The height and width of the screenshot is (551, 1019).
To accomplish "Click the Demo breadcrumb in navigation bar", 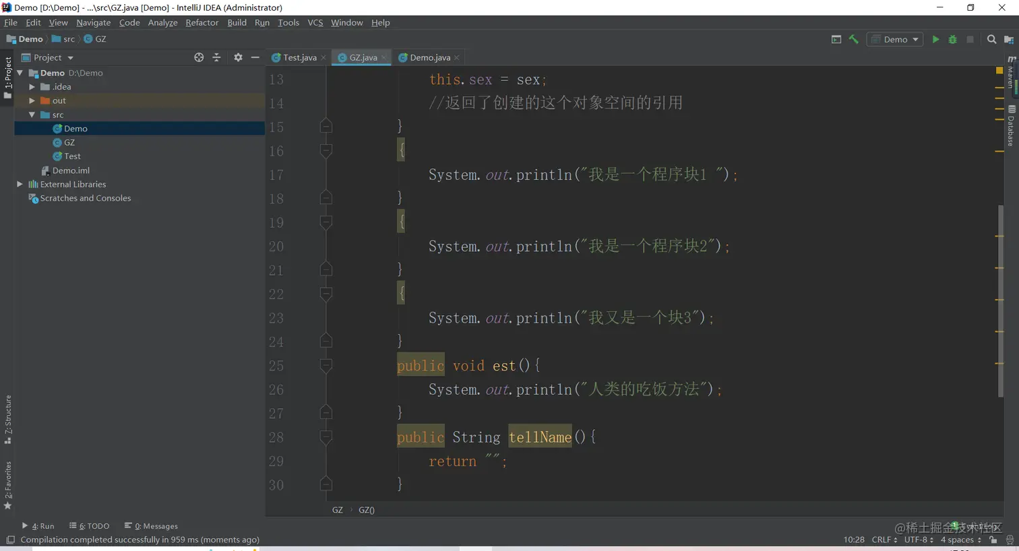I will [x=25, y=40].
